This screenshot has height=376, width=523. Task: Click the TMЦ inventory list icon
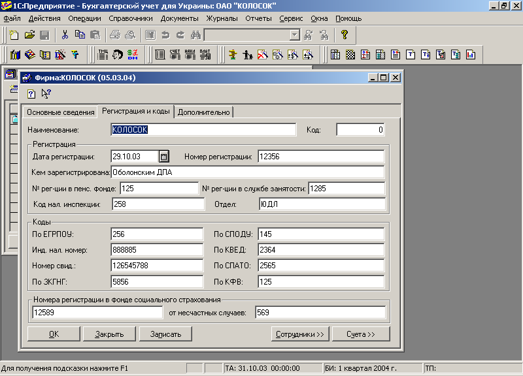tap(103, 54)
